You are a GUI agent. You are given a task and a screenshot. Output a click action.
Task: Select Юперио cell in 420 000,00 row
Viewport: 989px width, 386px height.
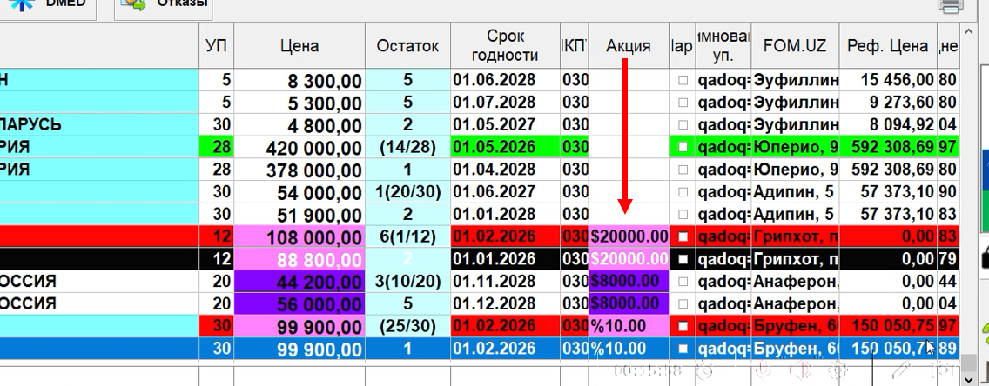[795, 147]
